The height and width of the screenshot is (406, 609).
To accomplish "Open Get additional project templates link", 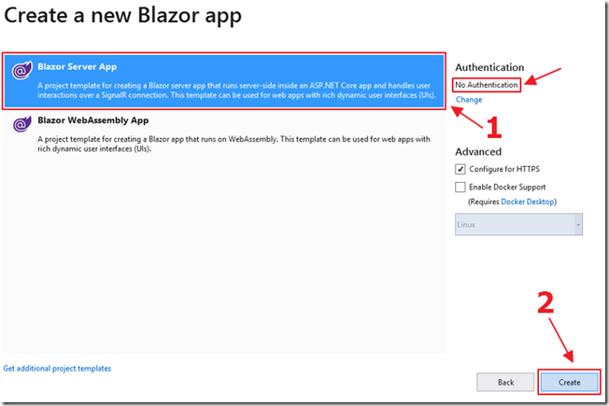I will pyautogui.click(x=57, y=369).
